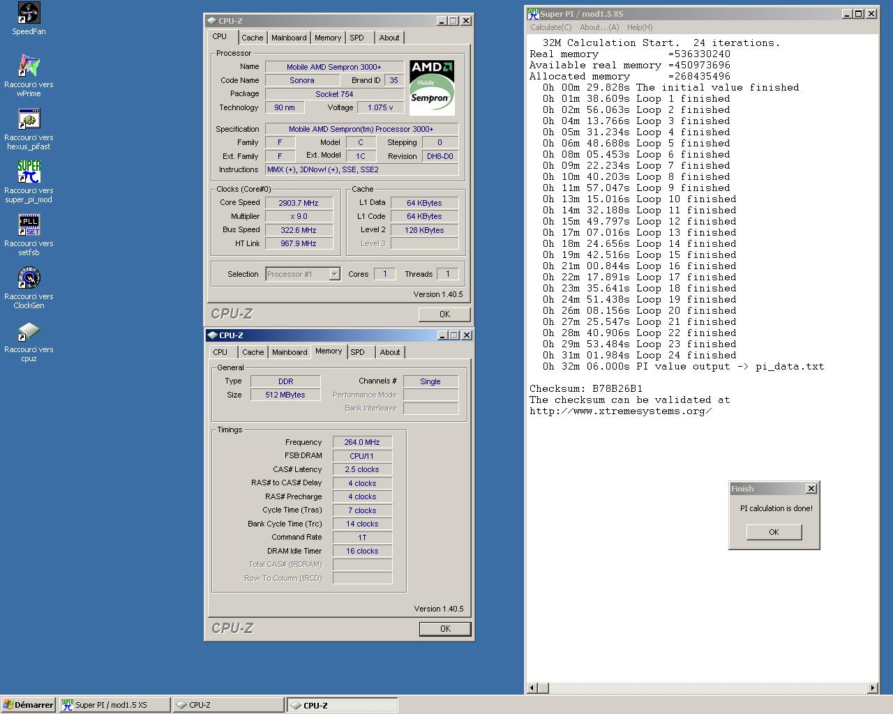
Task: Click Super PI scrollbar left arrow
Action: 532,688
